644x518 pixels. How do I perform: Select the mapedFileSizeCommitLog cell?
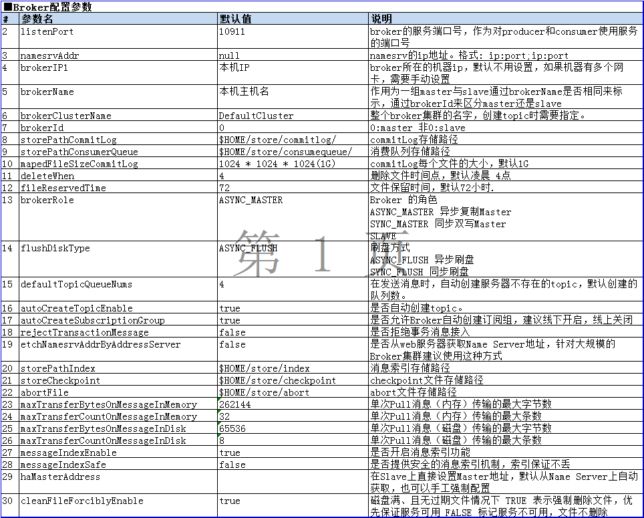point(118,163)
